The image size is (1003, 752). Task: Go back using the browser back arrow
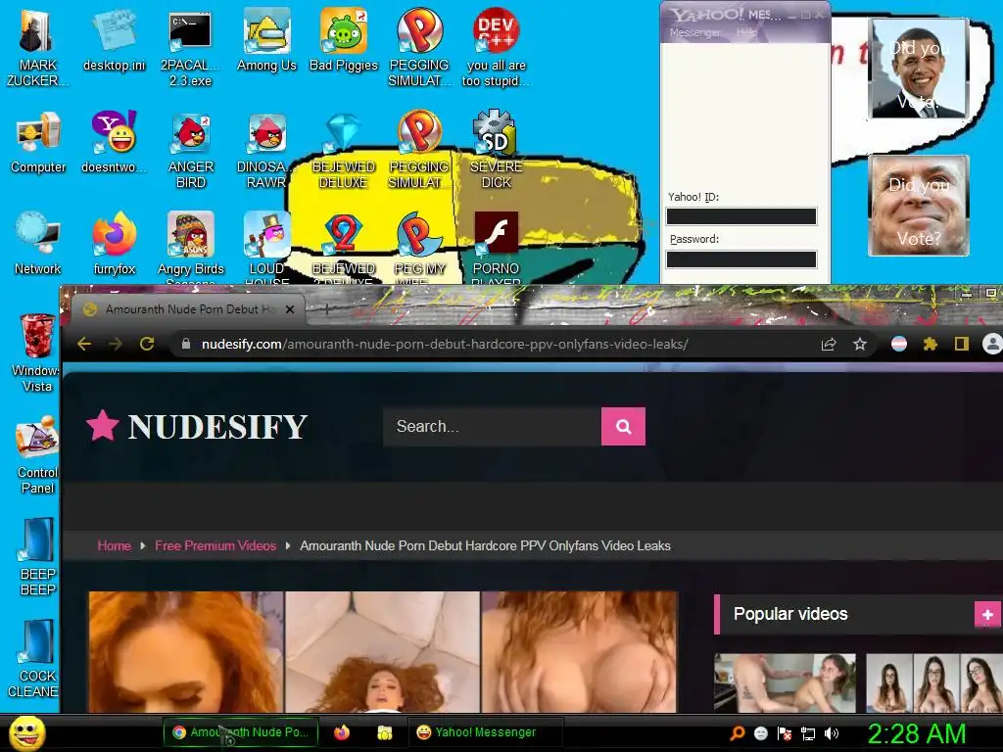84,344
